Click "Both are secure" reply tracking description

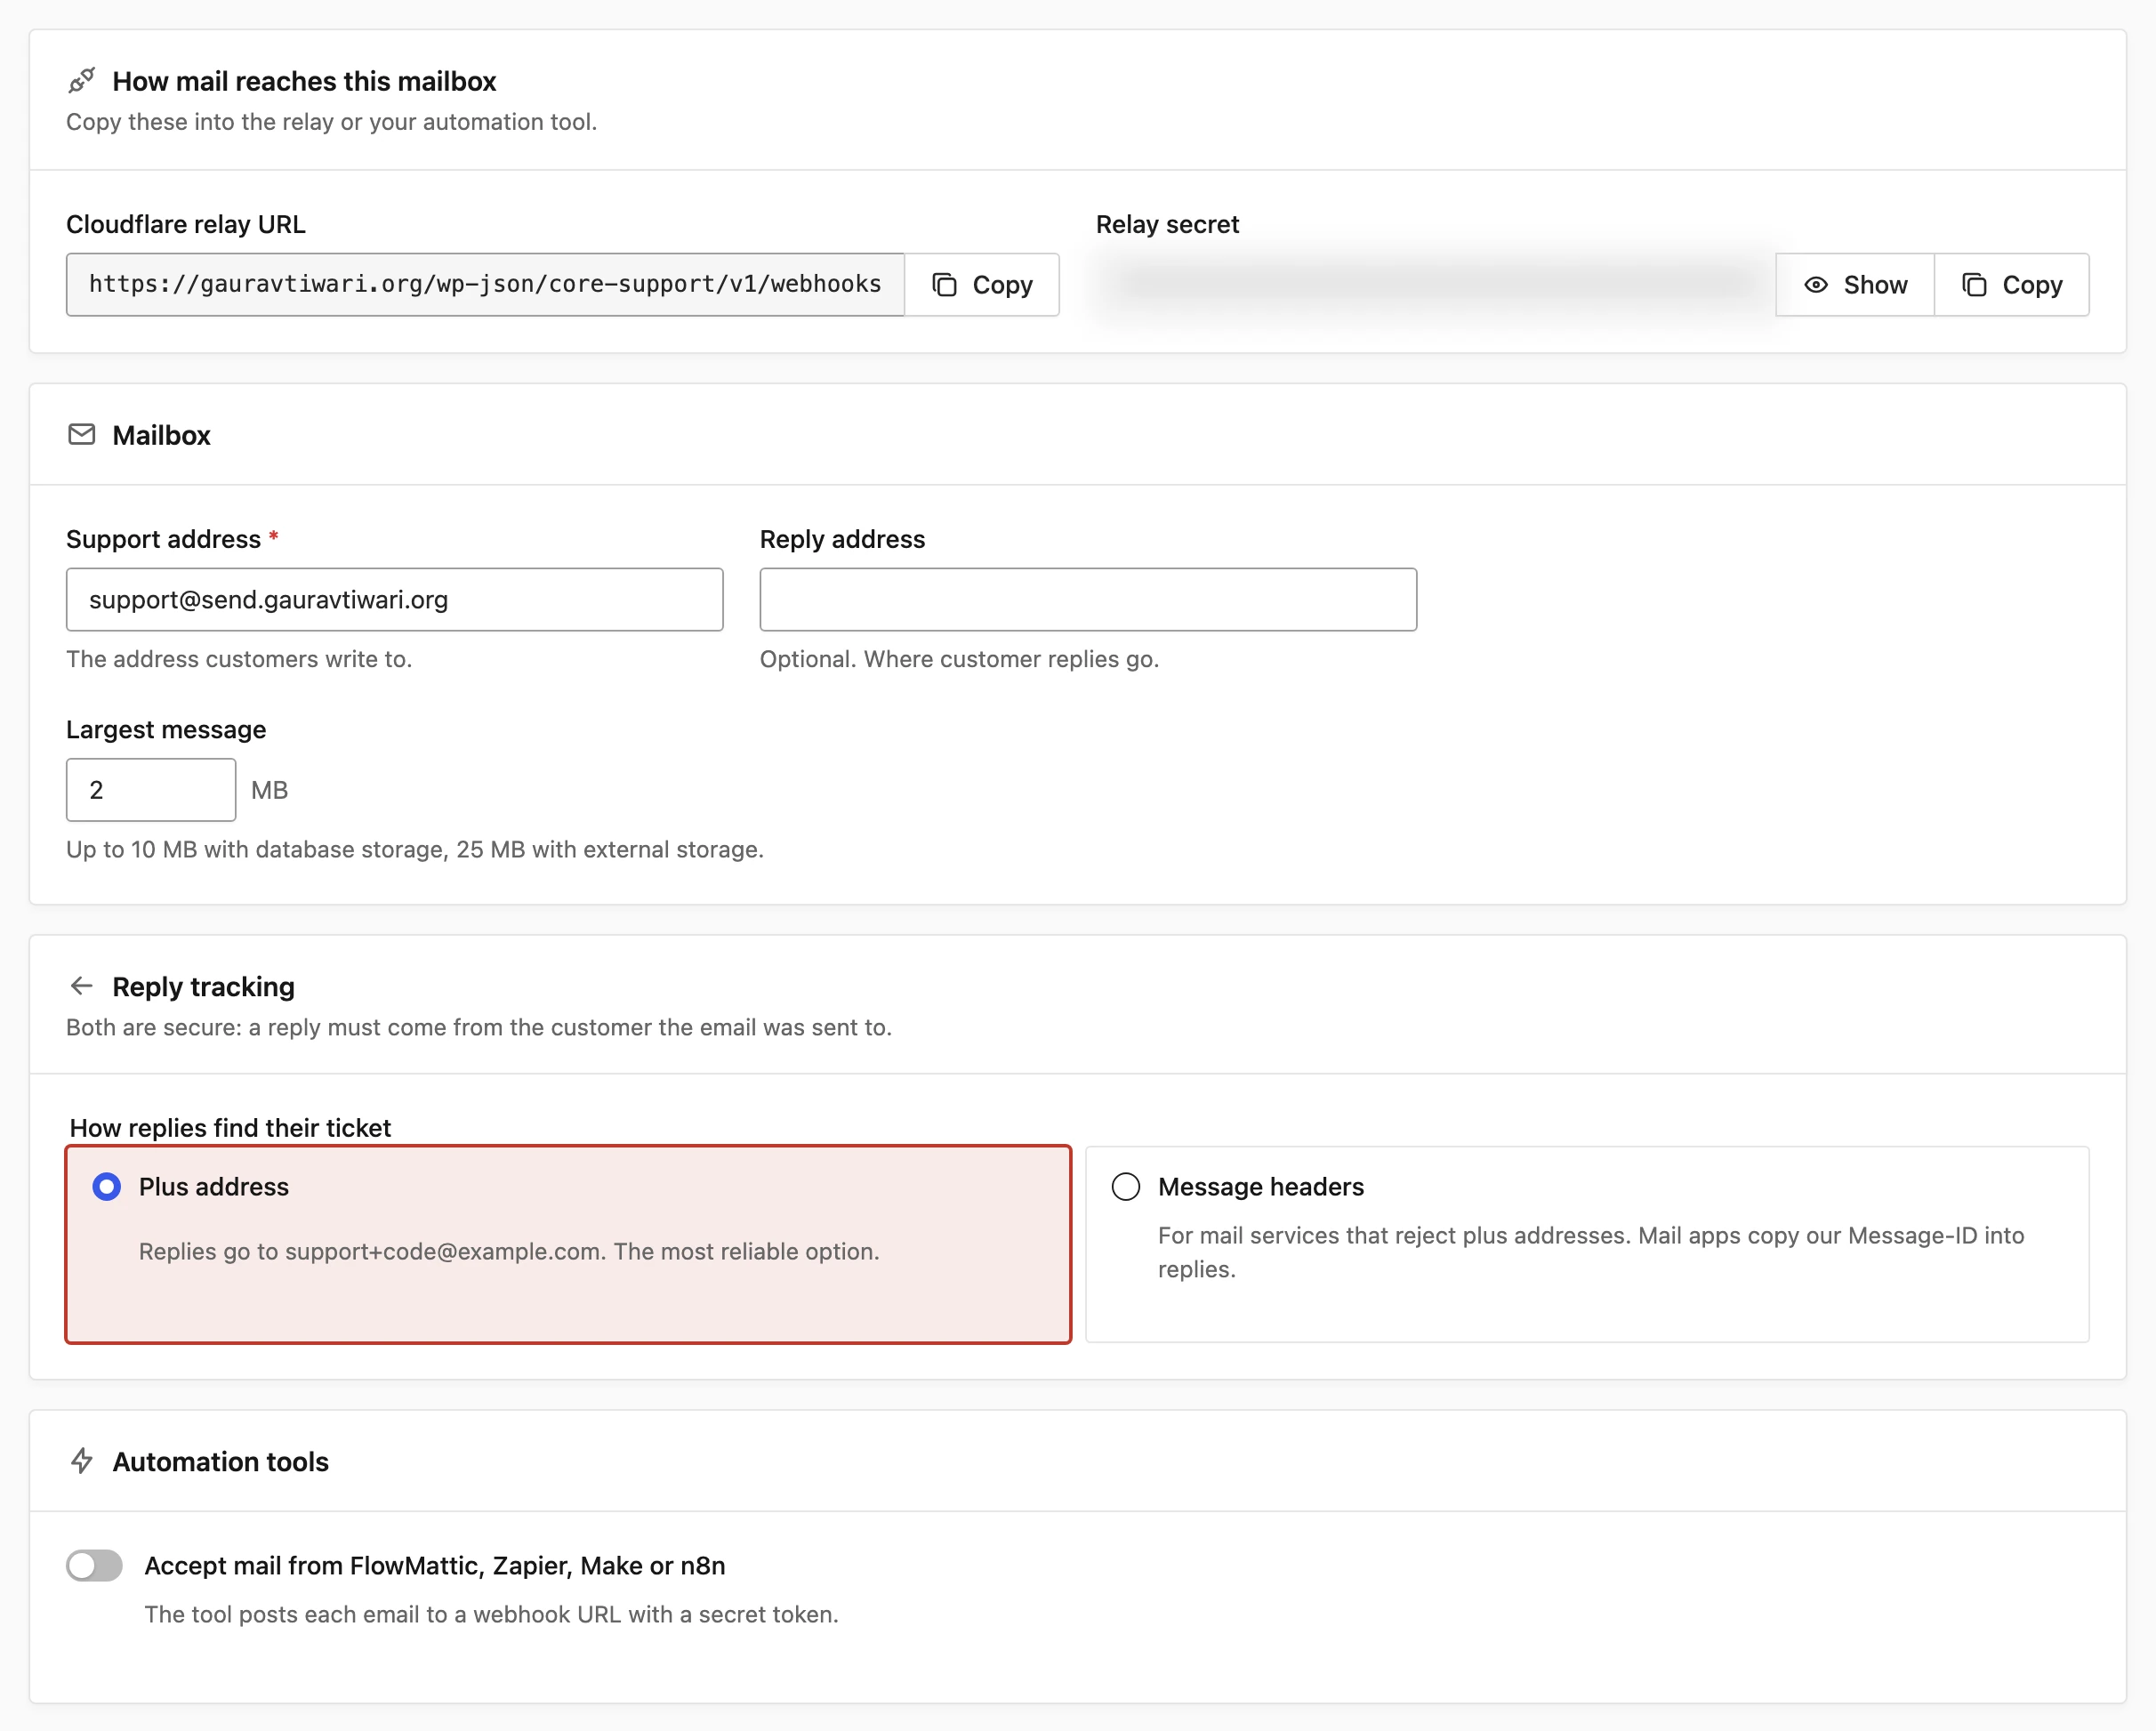(479, 1027)
